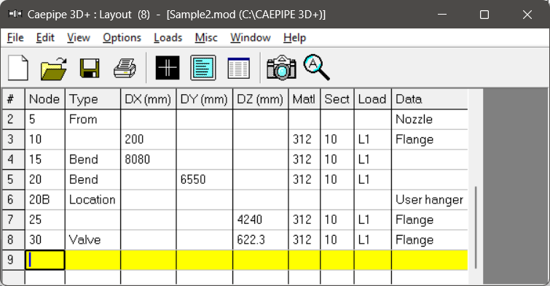Viewport: 550px width, 286px height.
Task: Click the vertical scrollbar of the layout table
Action: tap(476, 228)
